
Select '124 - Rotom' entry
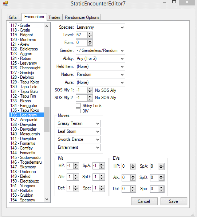point(27,58)
